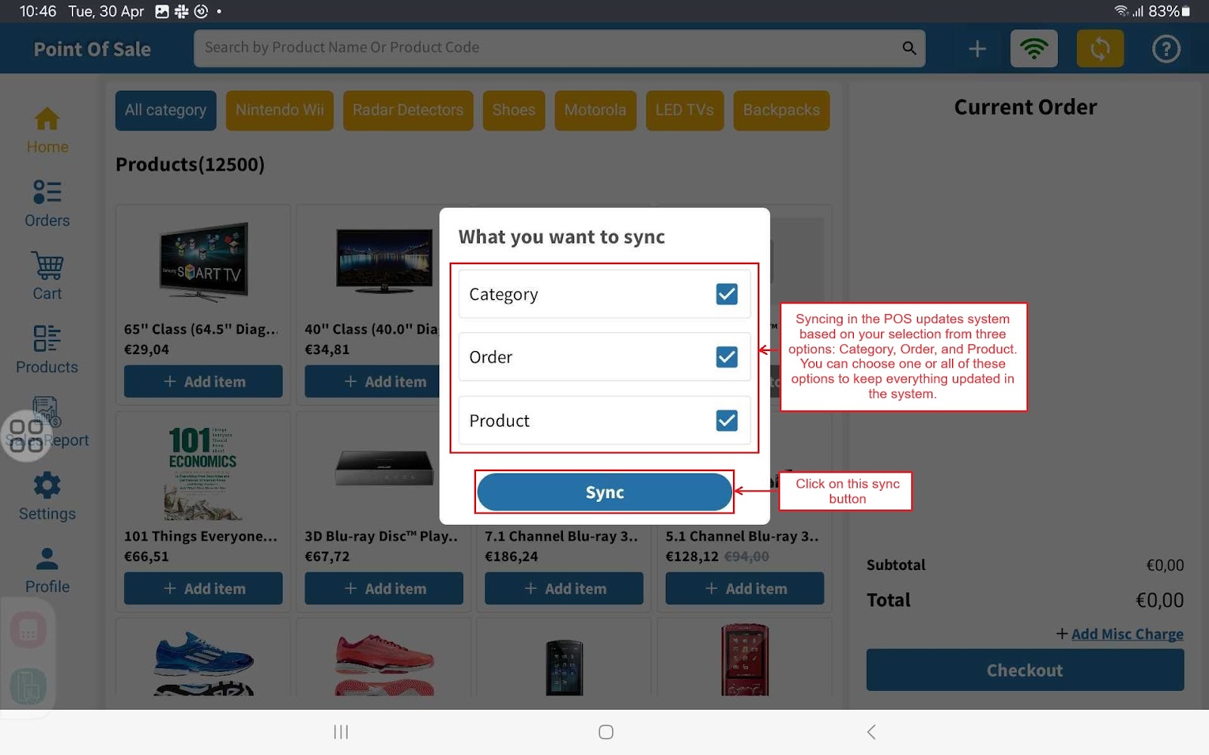Open the Orders list icon
Screen dimensions: 1209x755
coord(47,193)
